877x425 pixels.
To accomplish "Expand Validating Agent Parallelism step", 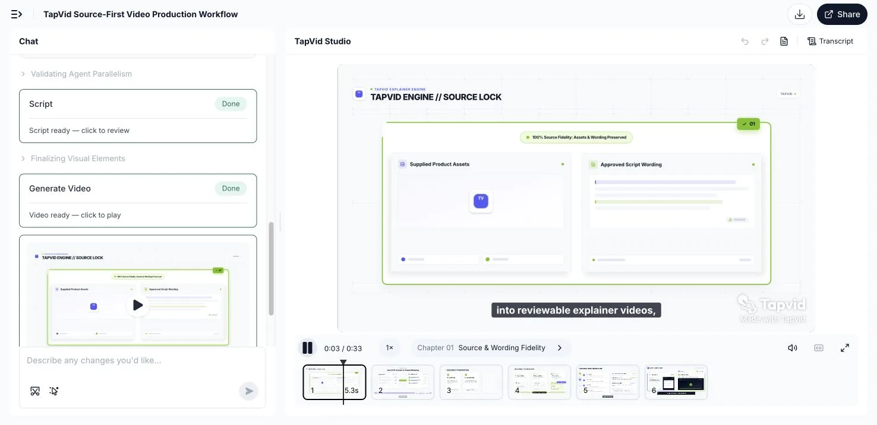I will [76, 74].
